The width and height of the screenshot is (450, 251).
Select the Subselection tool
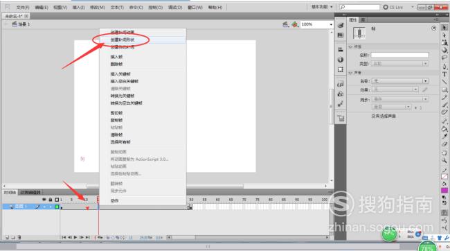coord(444,35)
